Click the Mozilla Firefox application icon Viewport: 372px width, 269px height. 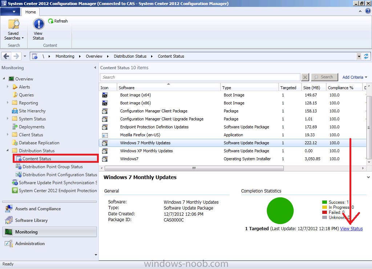105,135
